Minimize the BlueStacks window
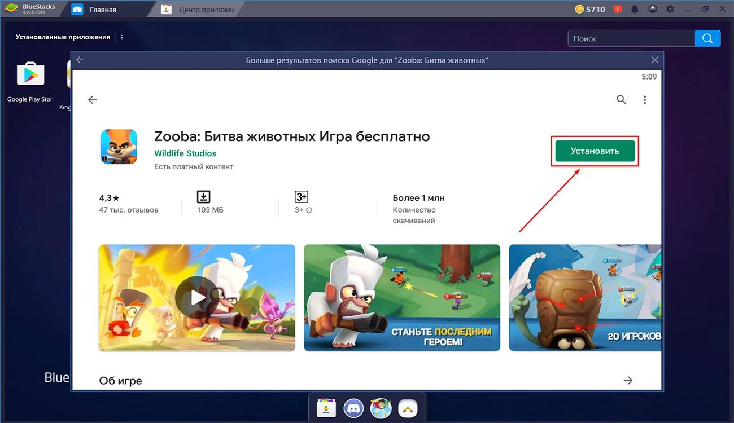Viewport: 734px width, 423px height. click(x=688, y=9)
